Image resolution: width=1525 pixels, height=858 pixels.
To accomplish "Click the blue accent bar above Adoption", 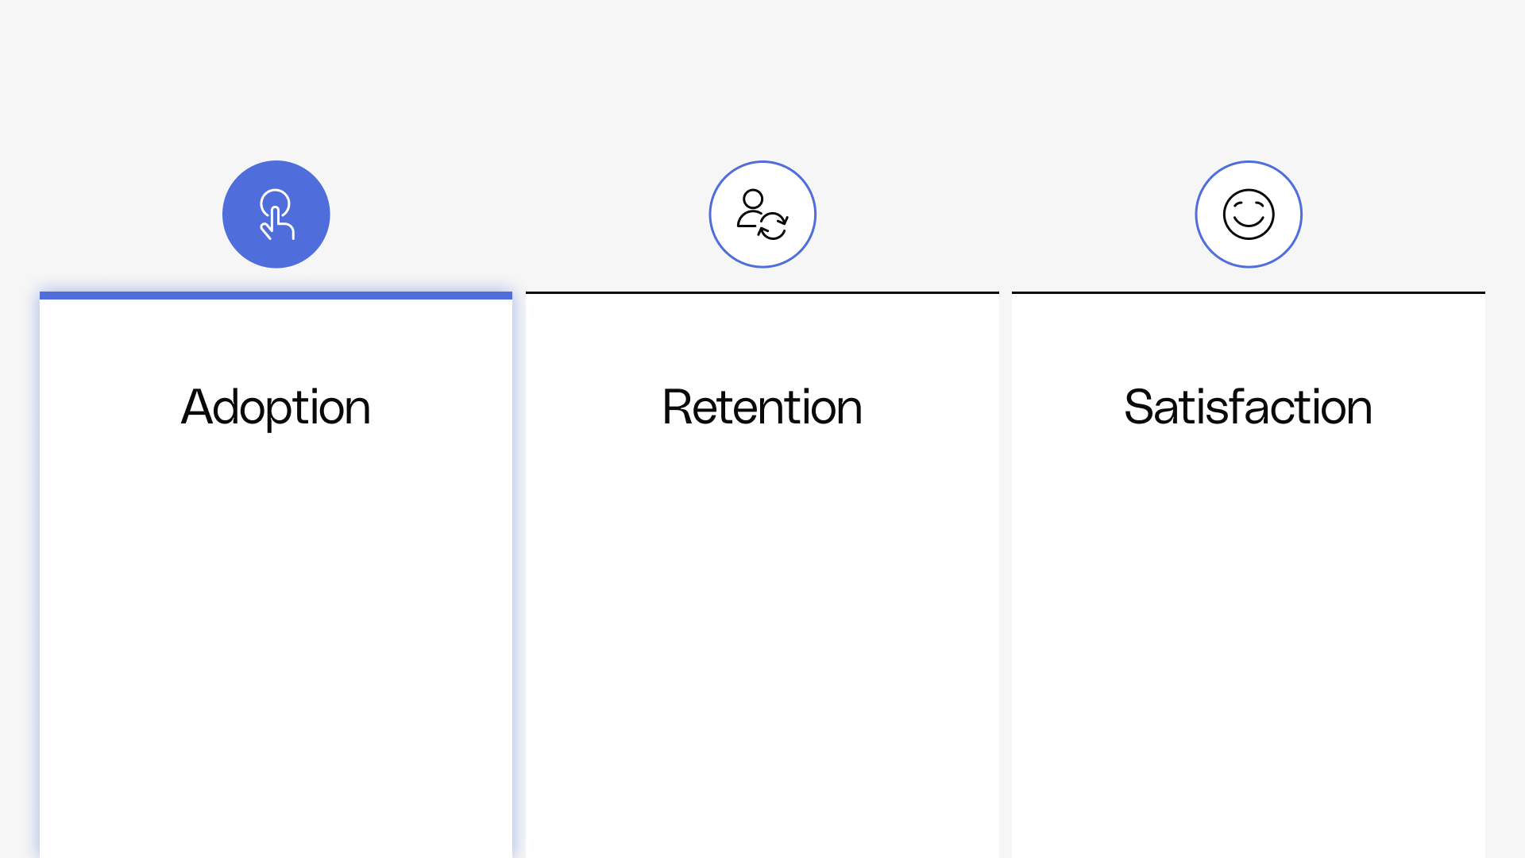I will pos(276,295).
